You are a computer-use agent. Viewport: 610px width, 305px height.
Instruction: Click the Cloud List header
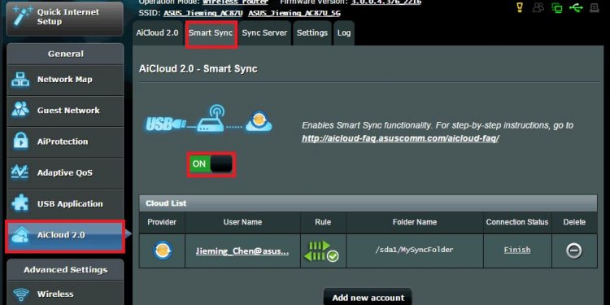click(368, 203)
